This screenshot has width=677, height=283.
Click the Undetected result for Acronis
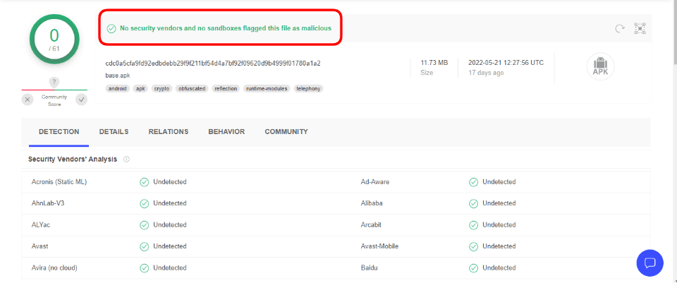(170, 182)
